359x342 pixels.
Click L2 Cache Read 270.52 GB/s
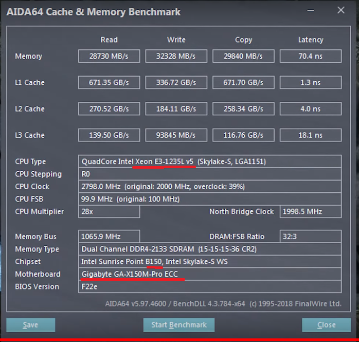tap(109, 109)
